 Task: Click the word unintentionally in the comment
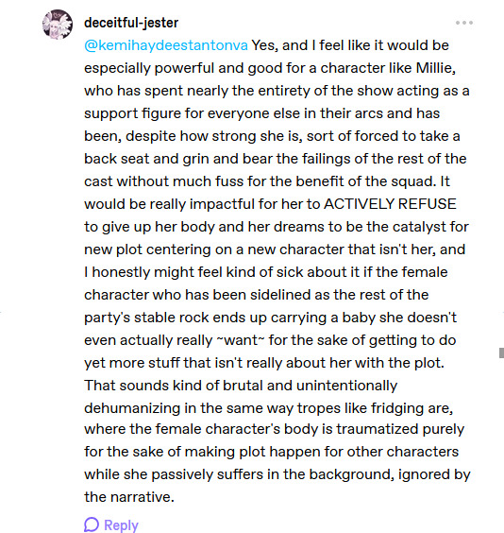(x=347, y=386)
